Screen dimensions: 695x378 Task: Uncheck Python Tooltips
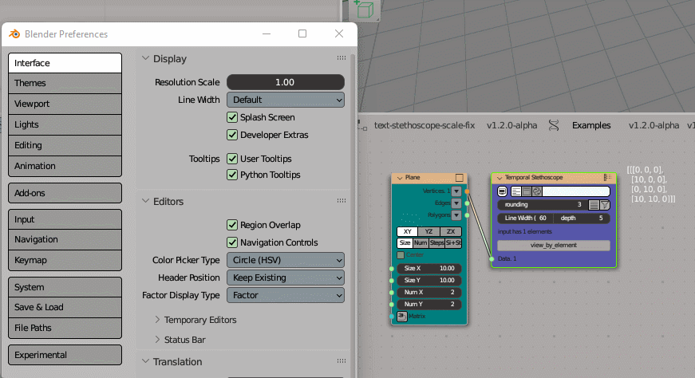tap(233, 175)
